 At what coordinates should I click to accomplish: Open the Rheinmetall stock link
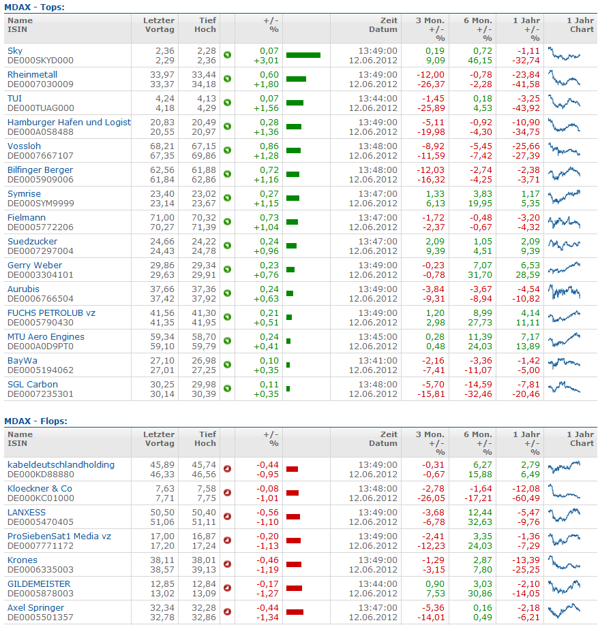tap(32, 74)
